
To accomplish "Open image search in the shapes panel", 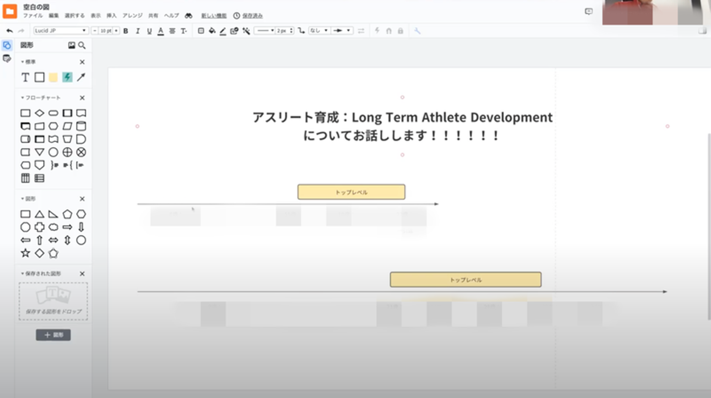I will (x=72, y=45).
